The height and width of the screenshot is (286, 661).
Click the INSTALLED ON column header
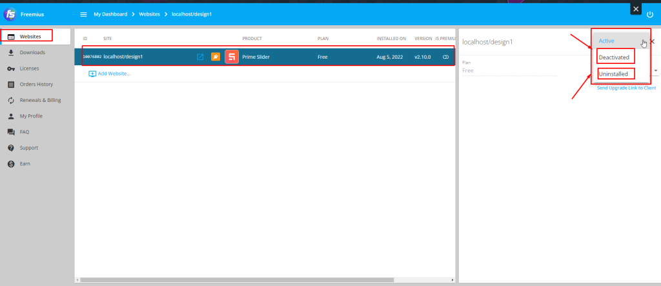pos(391,38)
